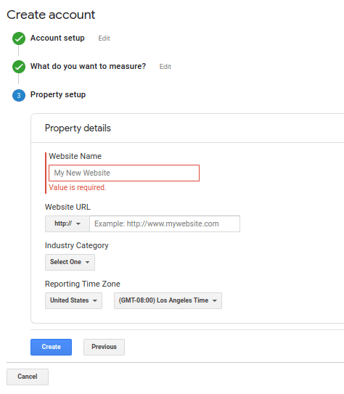
Task: Edit the Account setup step
Action: pos(104,38)
